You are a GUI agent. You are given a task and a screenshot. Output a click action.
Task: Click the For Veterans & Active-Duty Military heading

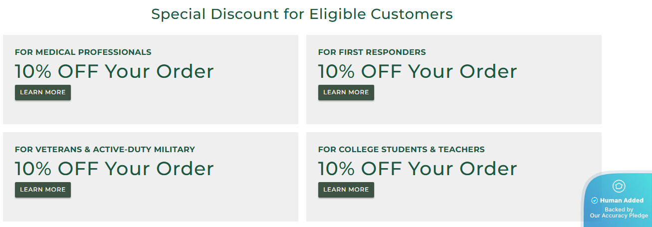[105, 149]
